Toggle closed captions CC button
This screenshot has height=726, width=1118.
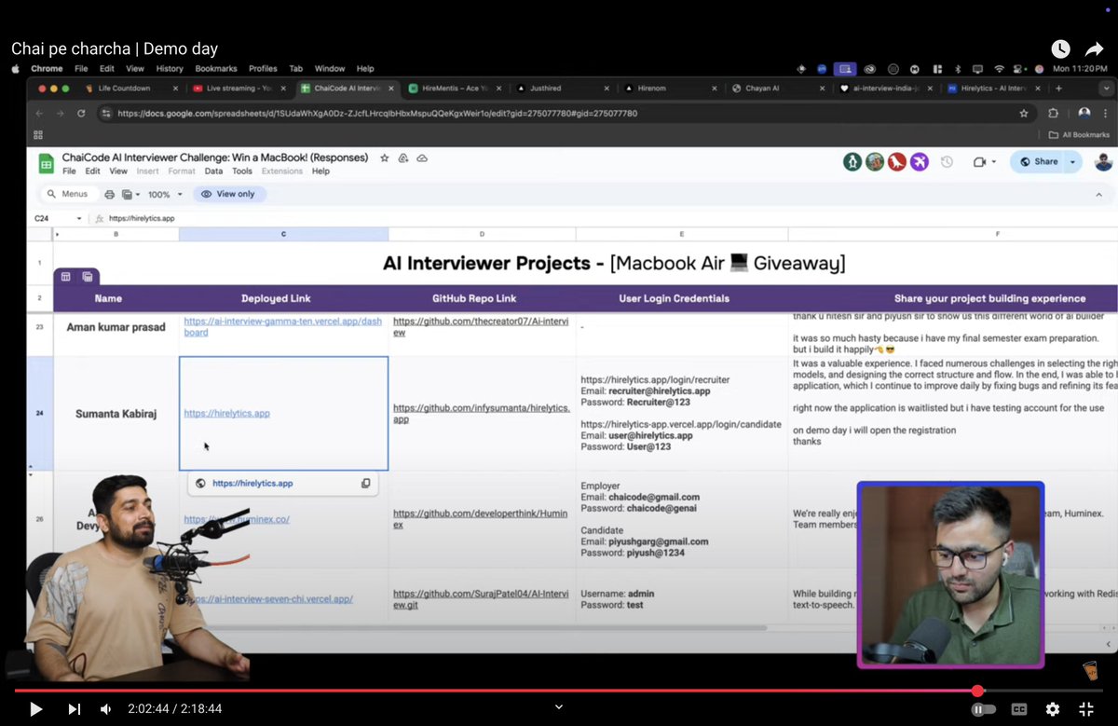point(1019,709)
